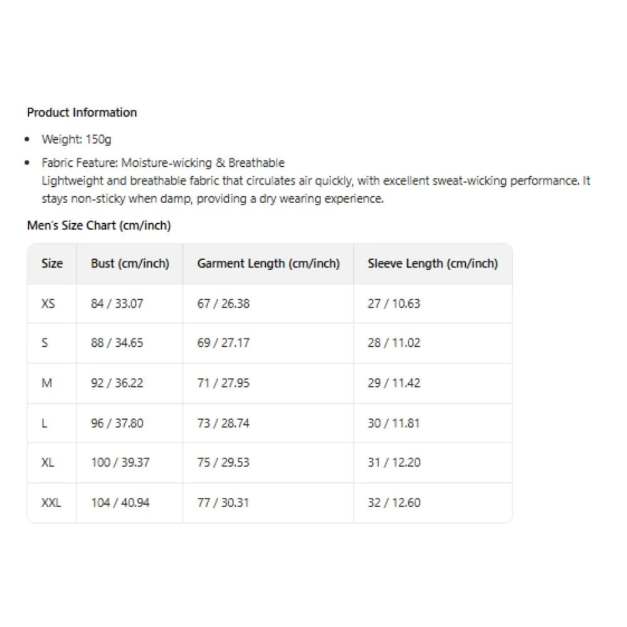
Task: Click the 71 / 27.95 garment length cell
Action: (223, 383)
